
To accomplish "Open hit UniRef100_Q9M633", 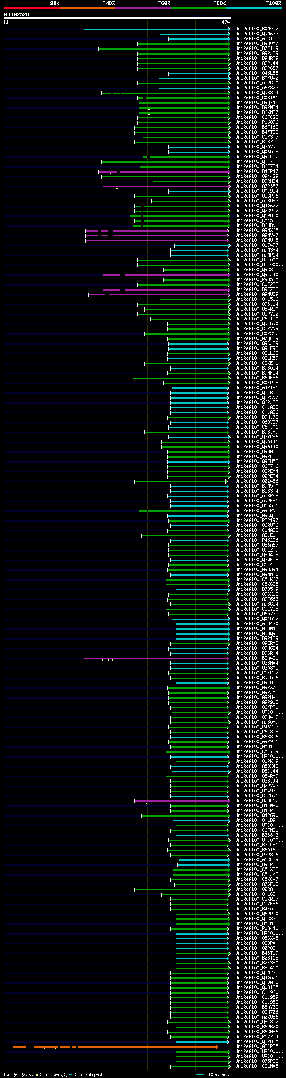I will 257,34.
